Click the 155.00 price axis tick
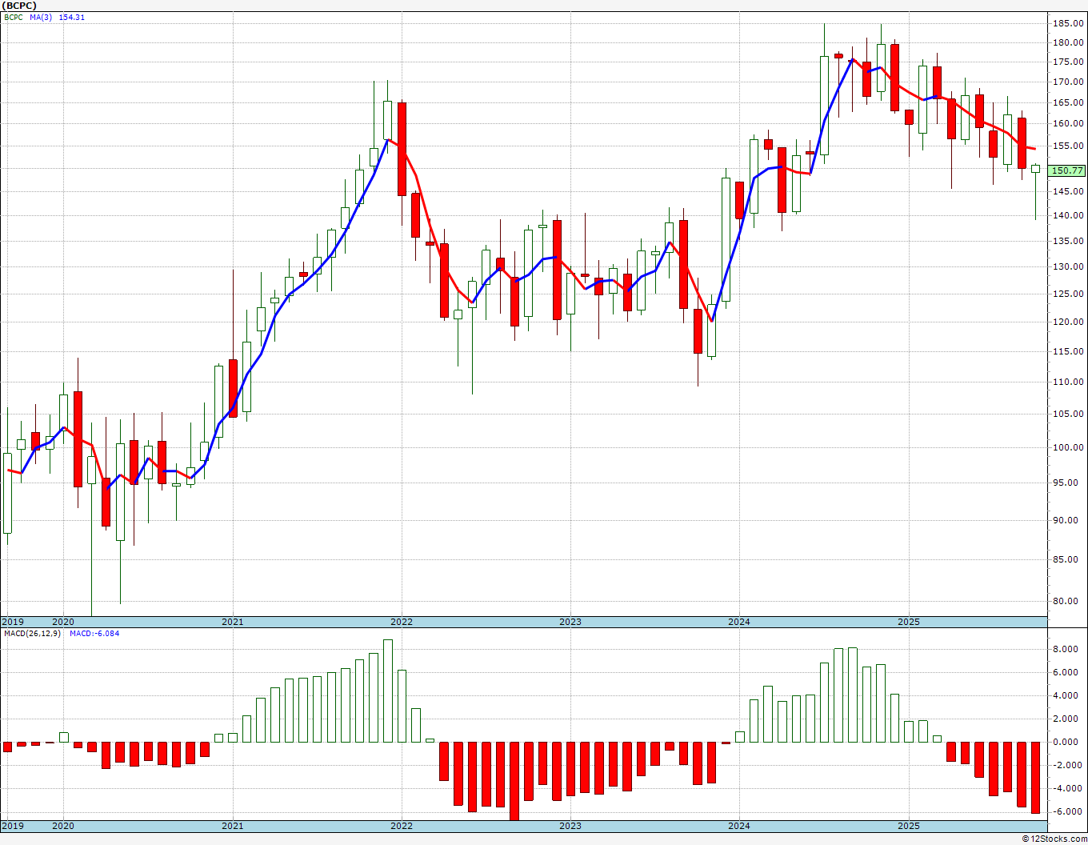The width and height of the screenshot is (1088, 845). (x=1068, y=146)
